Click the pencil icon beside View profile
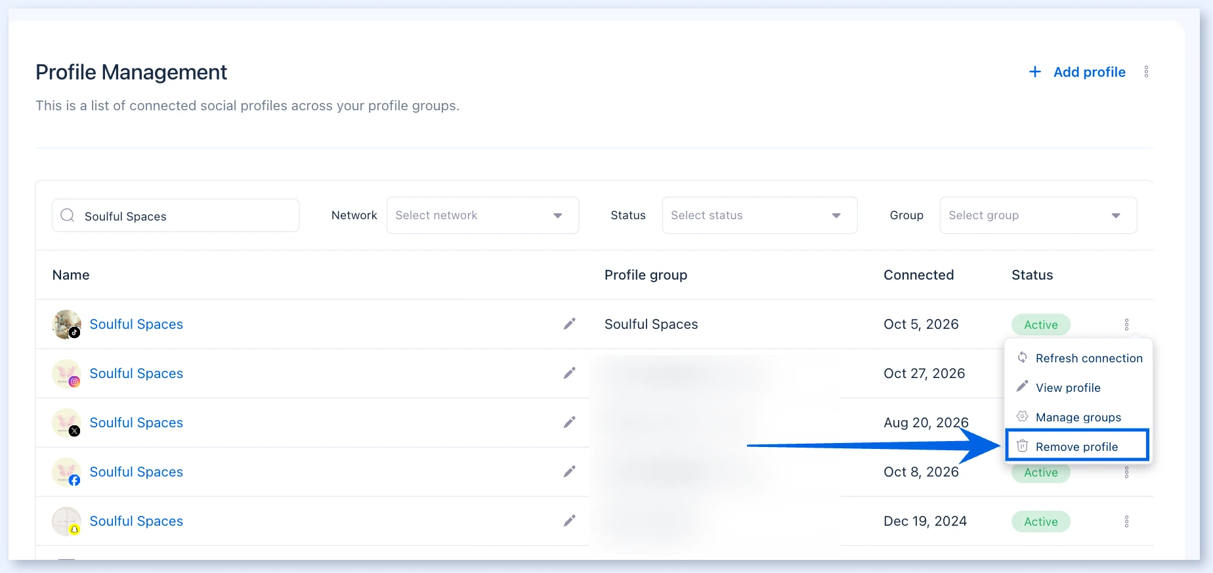The image size is (1213, 573). pos(1022,387)
